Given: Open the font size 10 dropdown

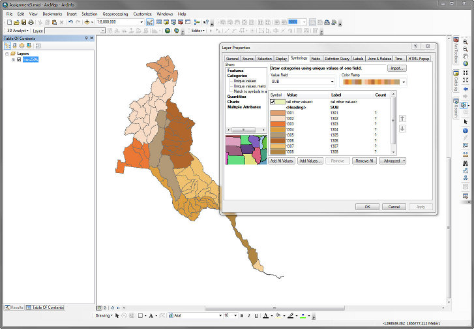Looking at the screenshot, I should [235, 316].
